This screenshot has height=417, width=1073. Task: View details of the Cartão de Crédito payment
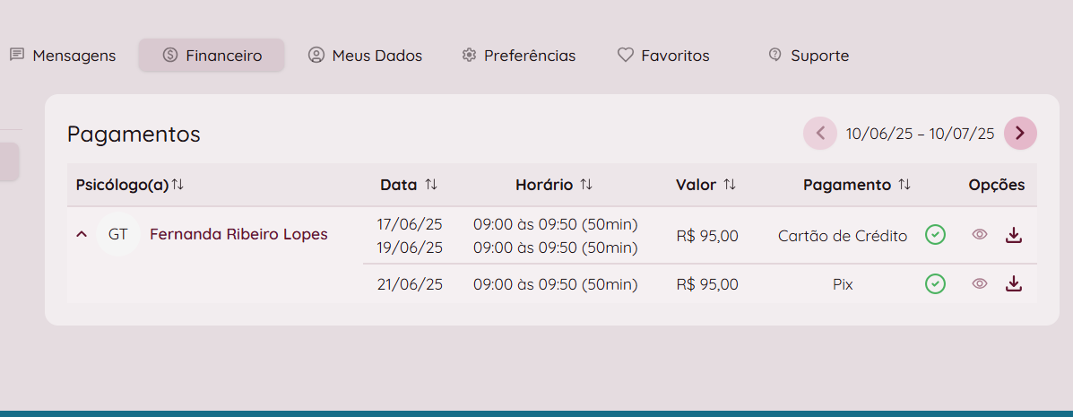[980, 235]
